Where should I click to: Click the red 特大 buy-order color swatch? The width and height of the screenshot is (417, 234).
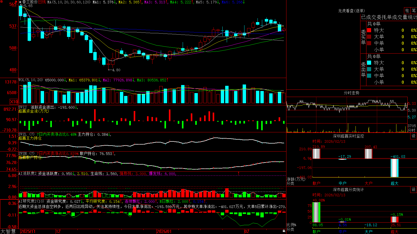[369, 30]
